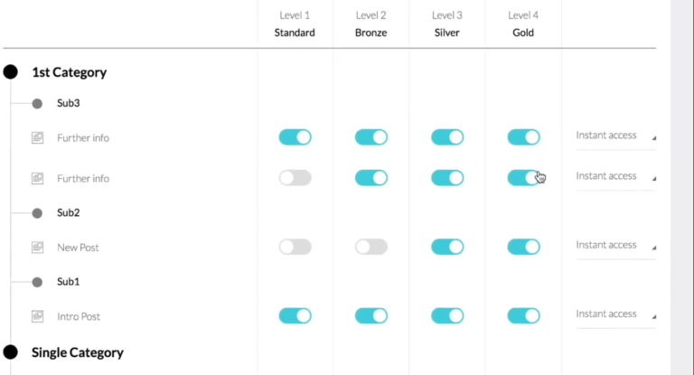
Task: Click the post icon next to New Post
Action: click(37, 247)
